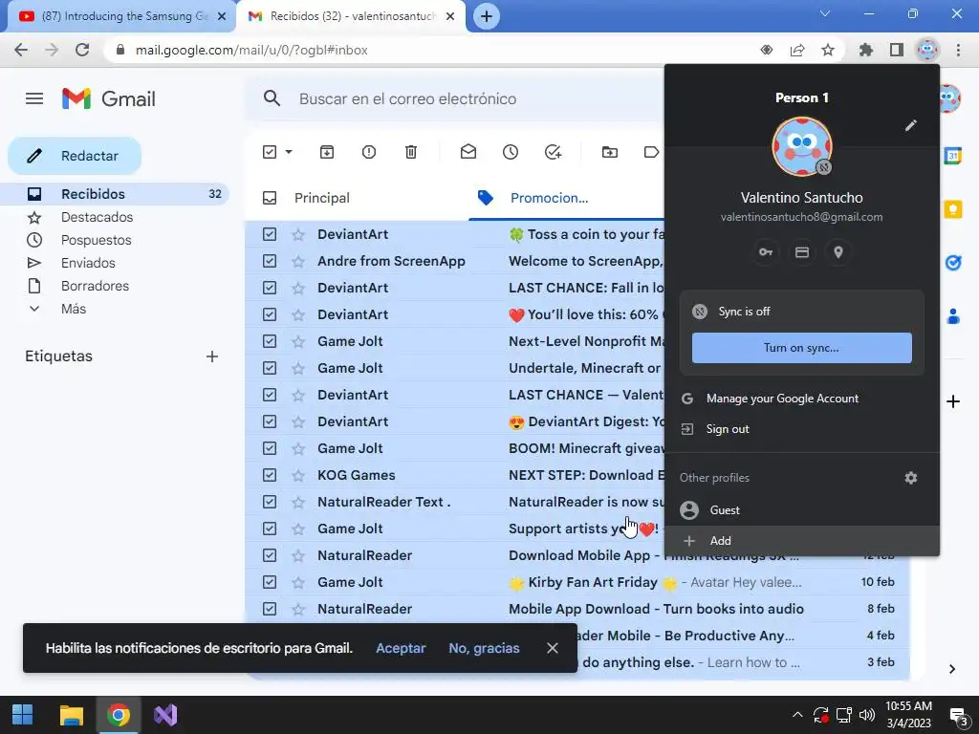Open the tab search chevron in title bar
This screenshot has height=734, width=979.
[x=825, y=13]
